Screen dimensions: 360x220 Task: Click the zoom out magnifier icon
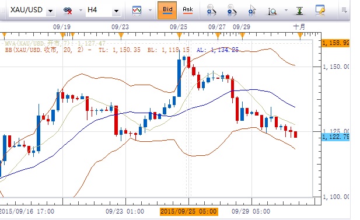point(232,11)
